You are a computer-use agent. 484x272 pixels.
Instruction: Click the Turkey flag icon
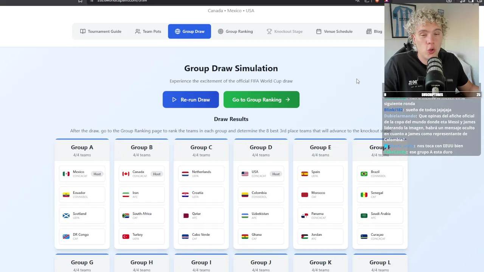126,236
